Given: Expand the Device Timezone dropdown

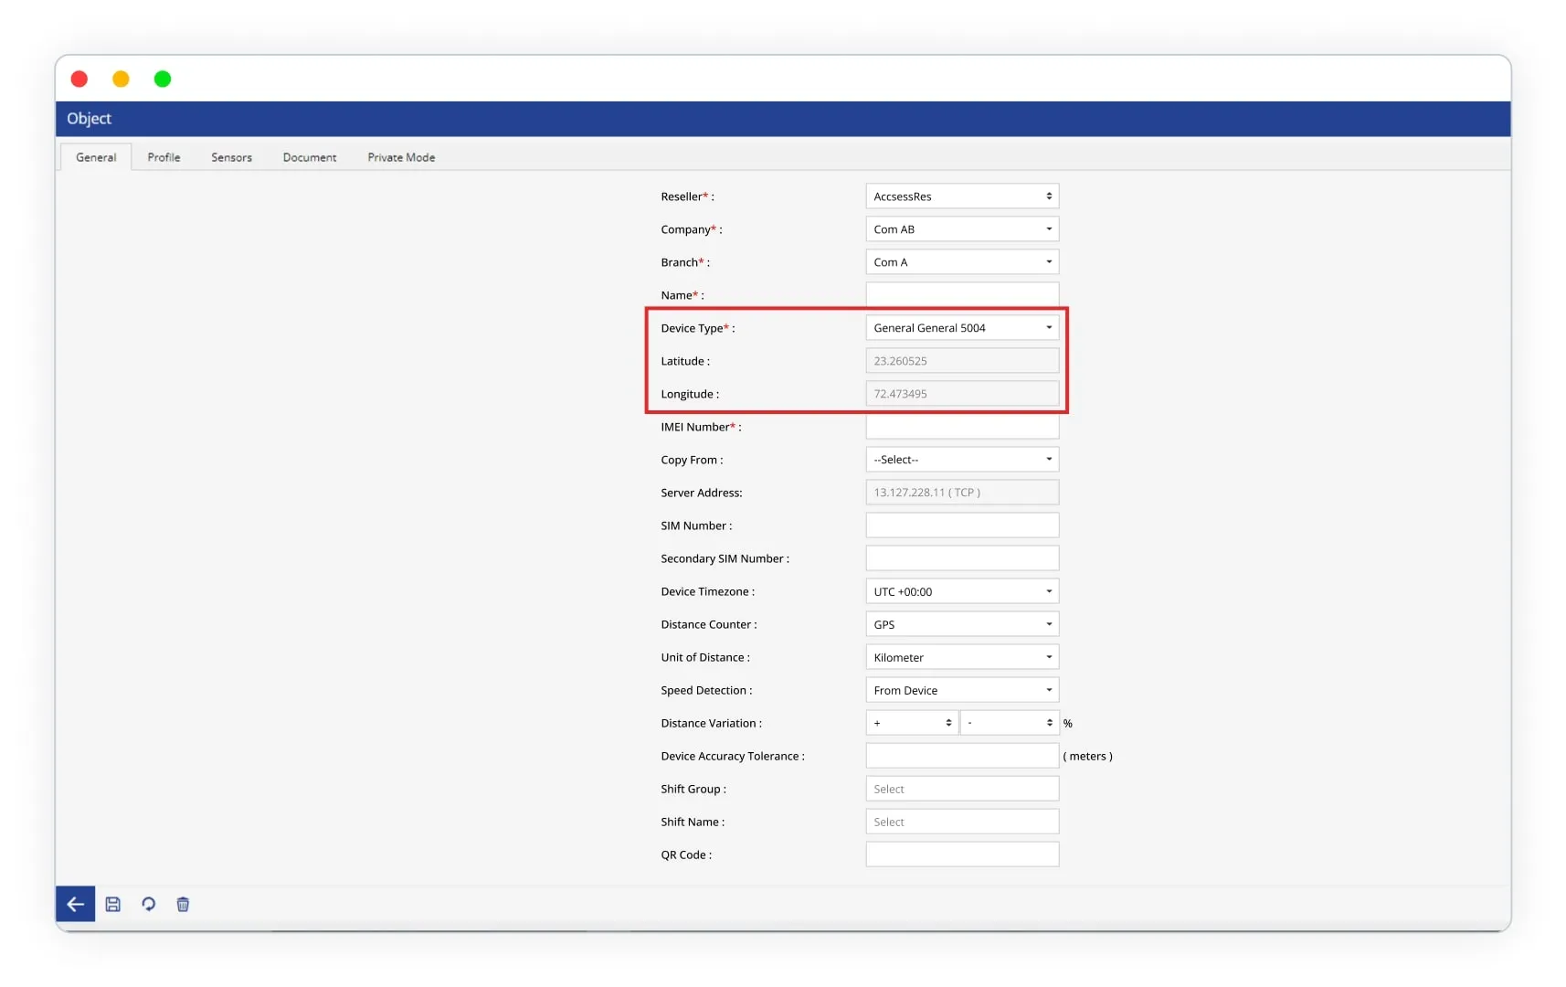Looking at the screenshot, I should 961,591.
